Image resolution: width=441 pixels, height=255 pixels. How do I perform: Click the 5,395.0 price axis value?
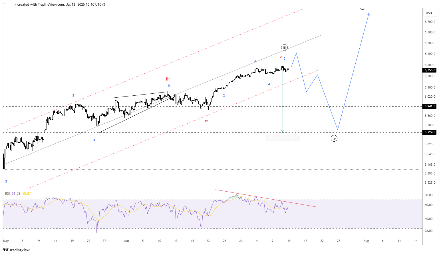pyautogui.click(x=430, y=173)
